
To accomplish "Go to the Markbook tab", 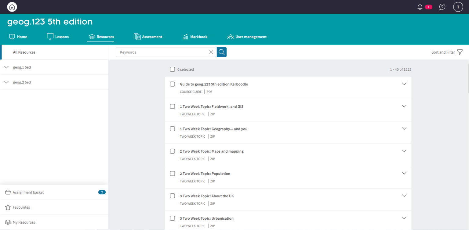I will click(x=195, y=37).
